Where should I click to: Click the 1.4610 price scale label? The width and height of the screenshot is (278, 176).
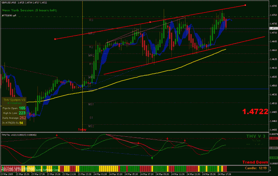point(274,68)
